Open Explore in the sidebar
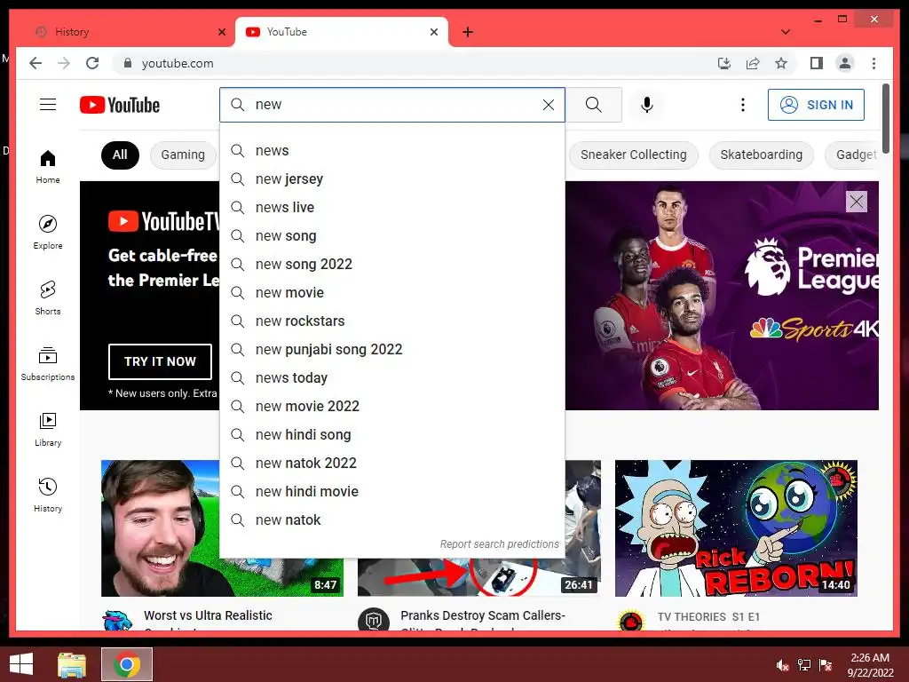The width and height of the screenshot is (909, 682). pos(48,233)
